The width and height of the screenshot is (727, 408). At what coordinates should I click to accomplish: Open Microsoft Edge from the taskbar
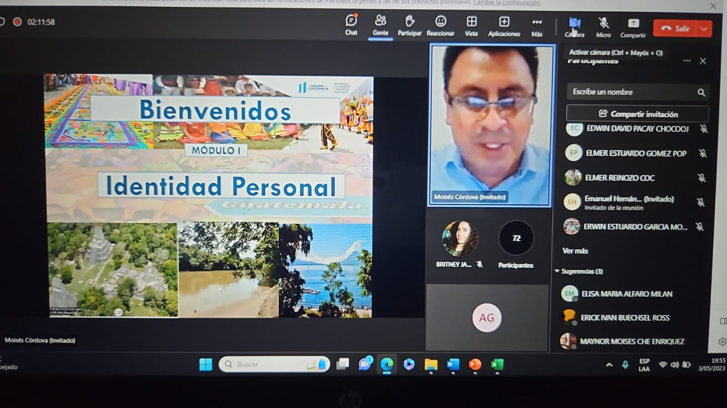coord(387,364)
